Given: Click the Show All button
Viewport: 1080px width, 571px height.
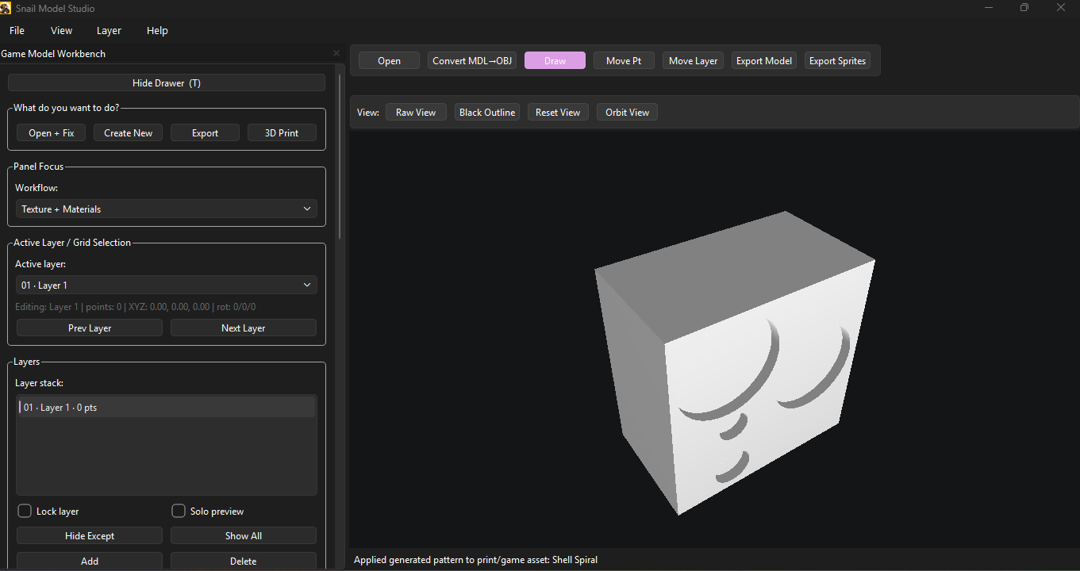Looking at the screenshot, I should pos(244,535).
